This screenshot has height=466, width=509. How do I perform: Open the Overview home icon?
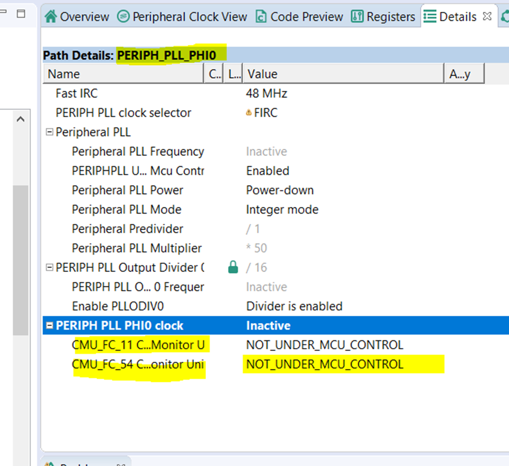(51, 16)
